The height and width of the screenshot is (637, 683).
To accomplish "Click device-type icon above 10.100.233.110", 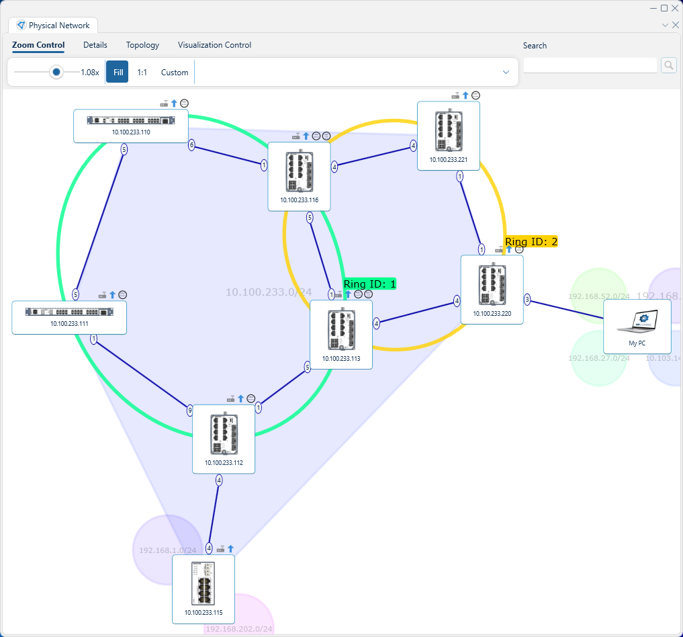I will 165,103.
